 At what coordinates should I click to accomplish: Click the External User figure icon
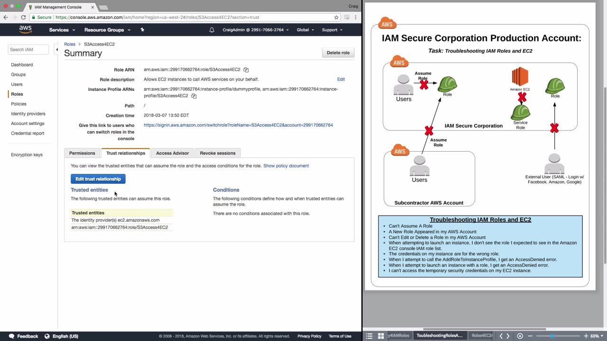point(554,163)
